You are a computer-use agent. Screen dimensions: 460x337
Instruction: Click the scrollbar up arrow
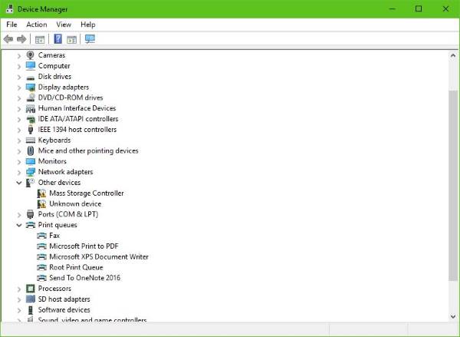453,55
